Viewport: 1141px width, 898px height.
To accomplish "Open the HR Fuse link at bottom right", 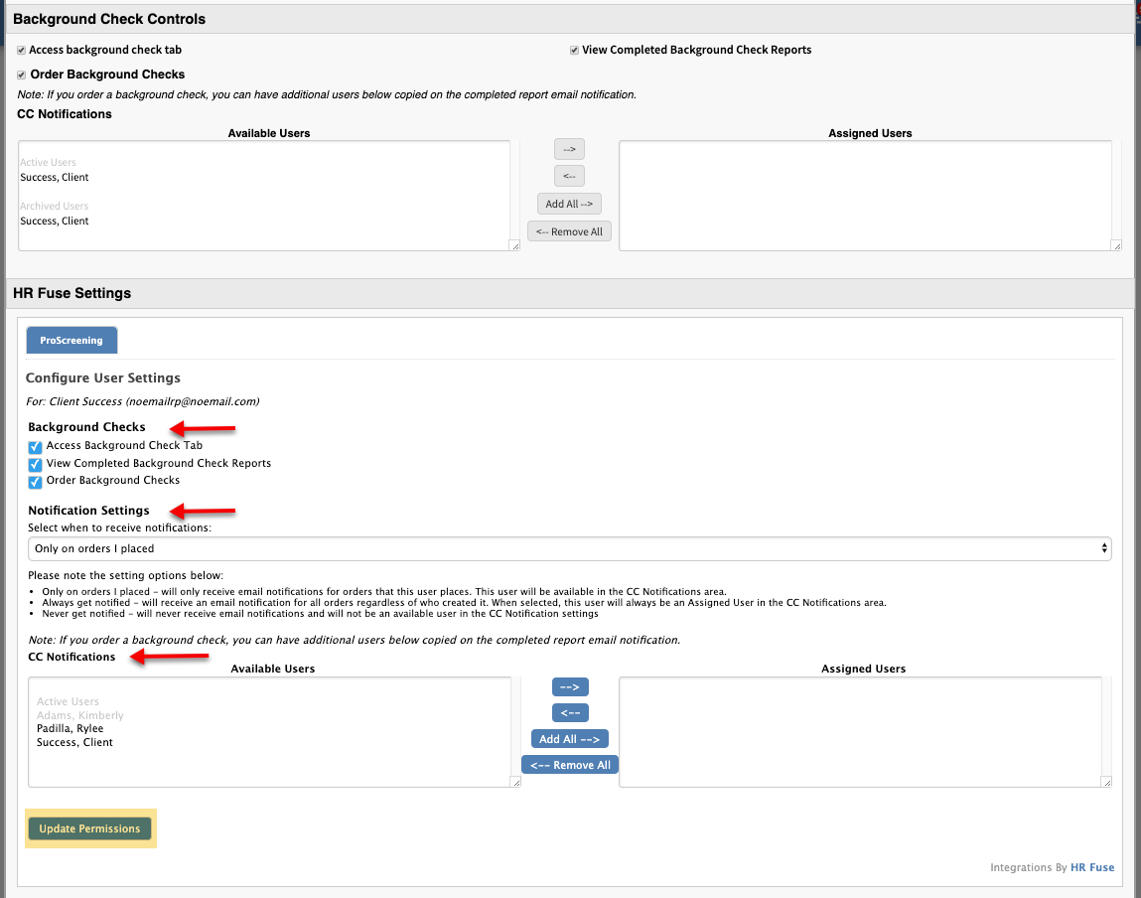I will pos(1092,866).
